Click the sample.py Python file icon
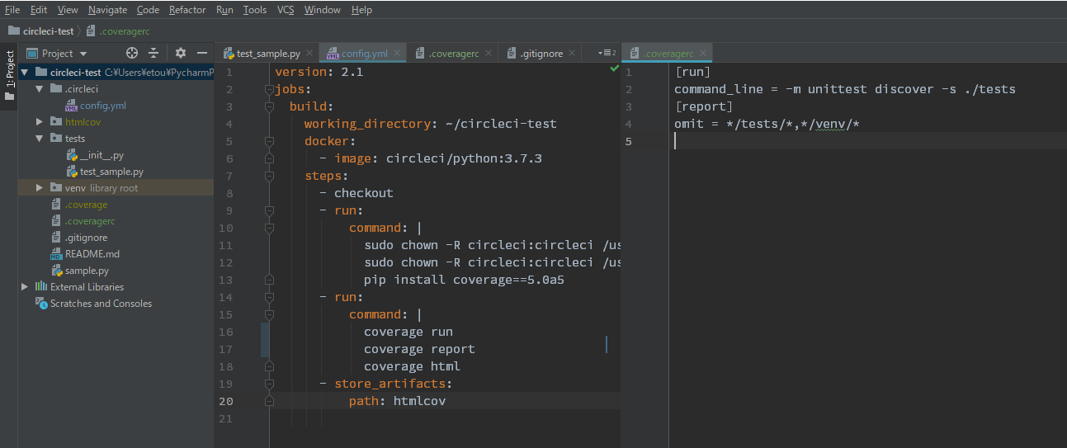 (56, 271)
